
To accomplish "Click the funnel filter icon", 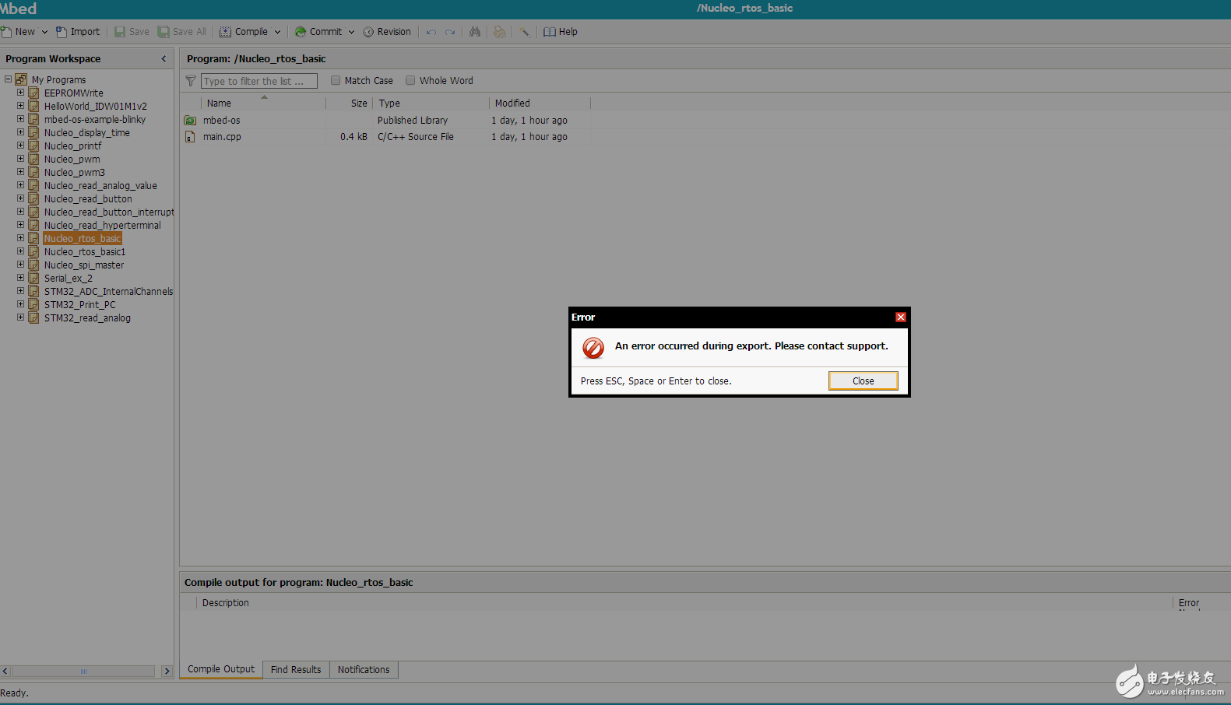I will pos(191,81).
